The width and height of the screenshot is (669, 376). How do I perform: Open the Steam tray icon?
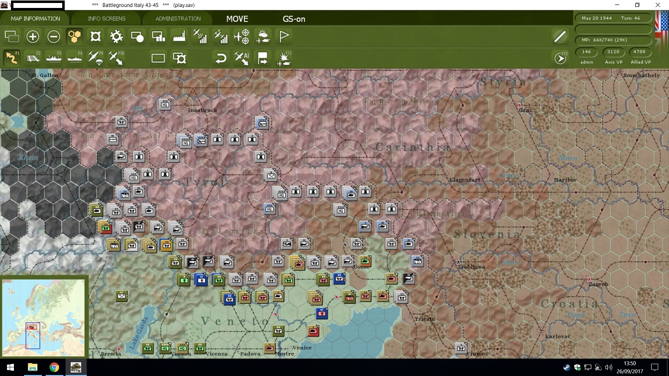(567, 368)
